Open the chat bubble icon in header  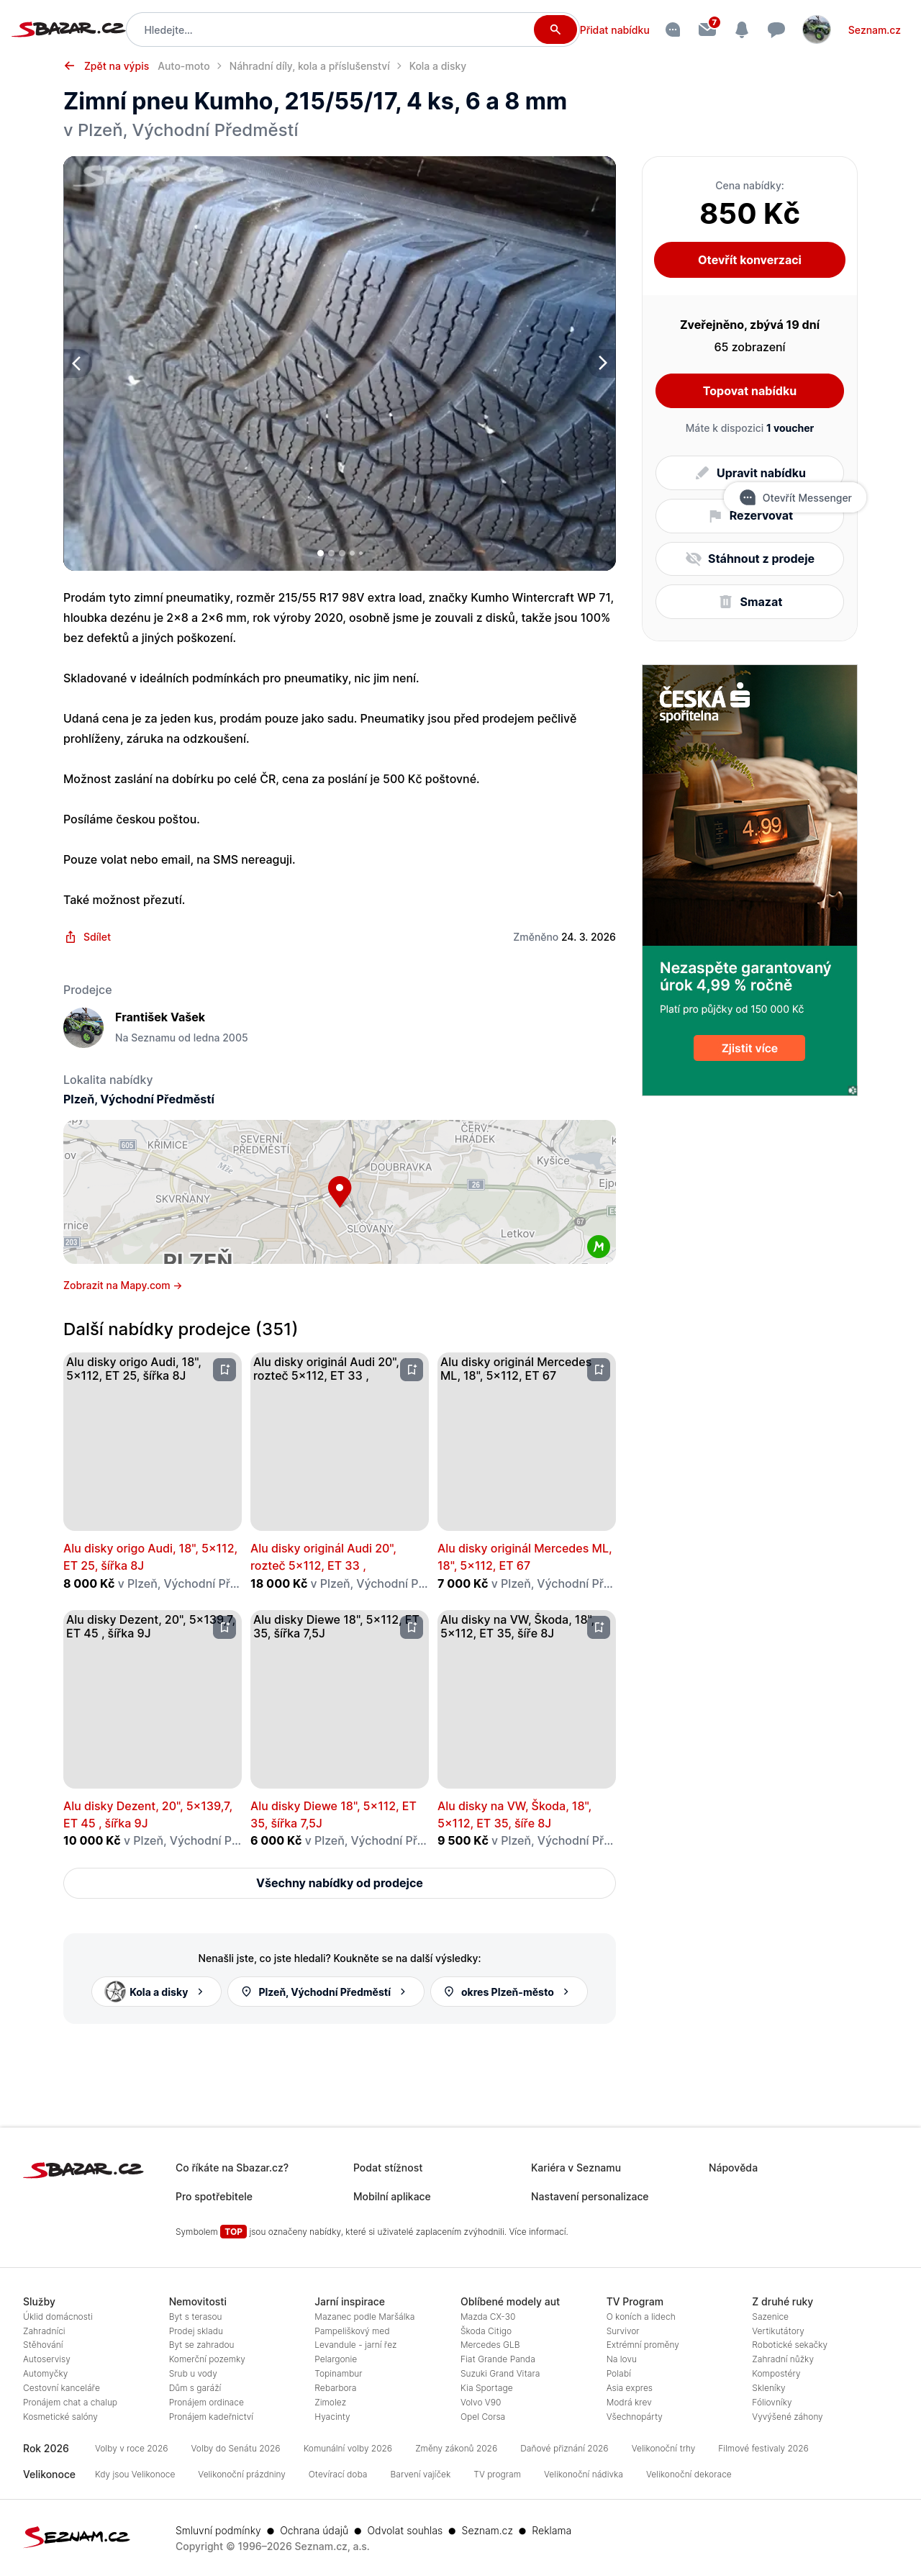pos(775,30)
